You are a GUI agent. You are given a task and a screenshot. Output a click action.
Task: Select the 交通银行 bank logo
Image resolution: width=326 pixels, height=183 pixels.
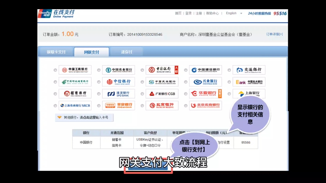tap(249, 70)
